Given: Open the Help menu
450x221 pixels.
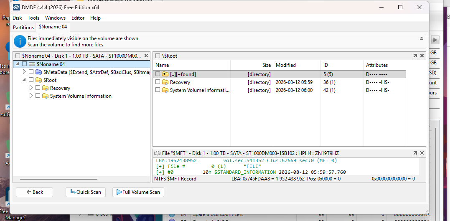Looking at the screenshot, I should (x=96, y=18).
